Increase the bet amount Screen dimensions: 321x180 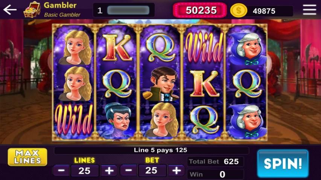click(176, 170)
